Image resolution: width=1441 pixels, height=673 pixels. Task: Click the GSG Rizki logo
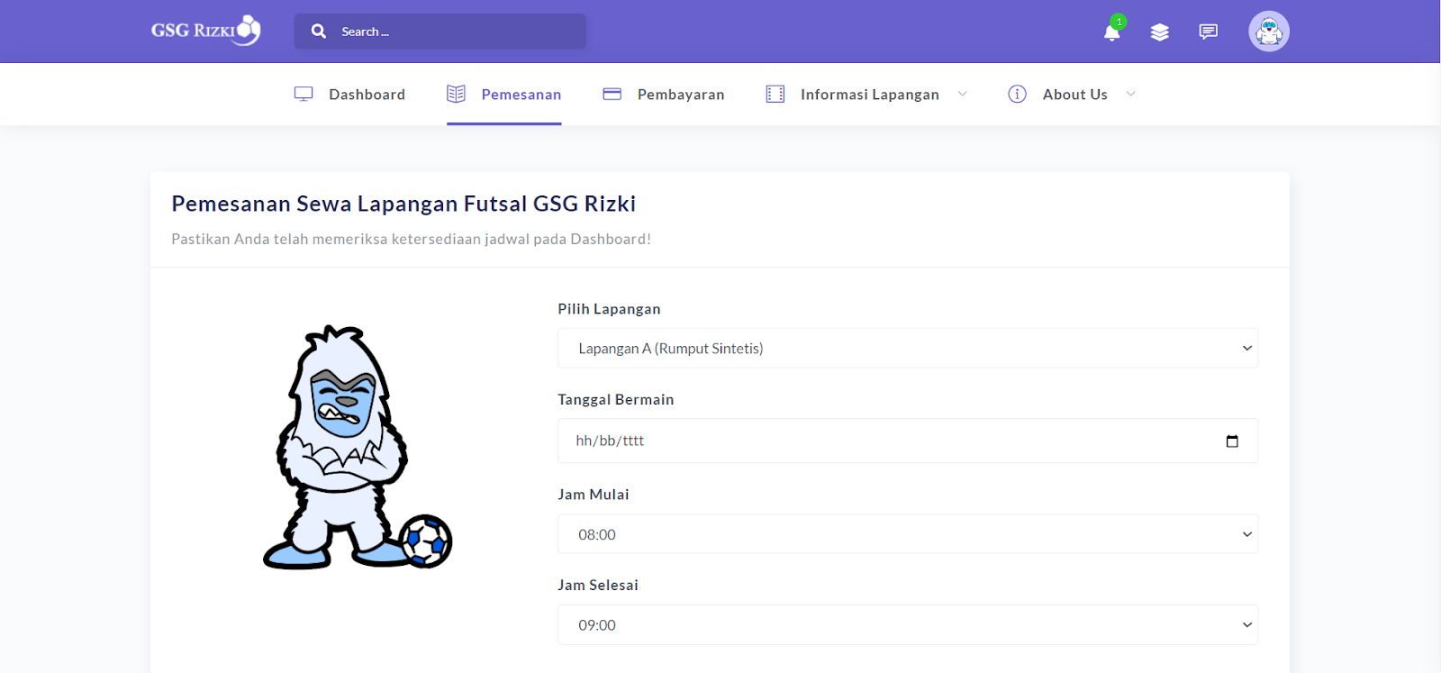(205, 31)
